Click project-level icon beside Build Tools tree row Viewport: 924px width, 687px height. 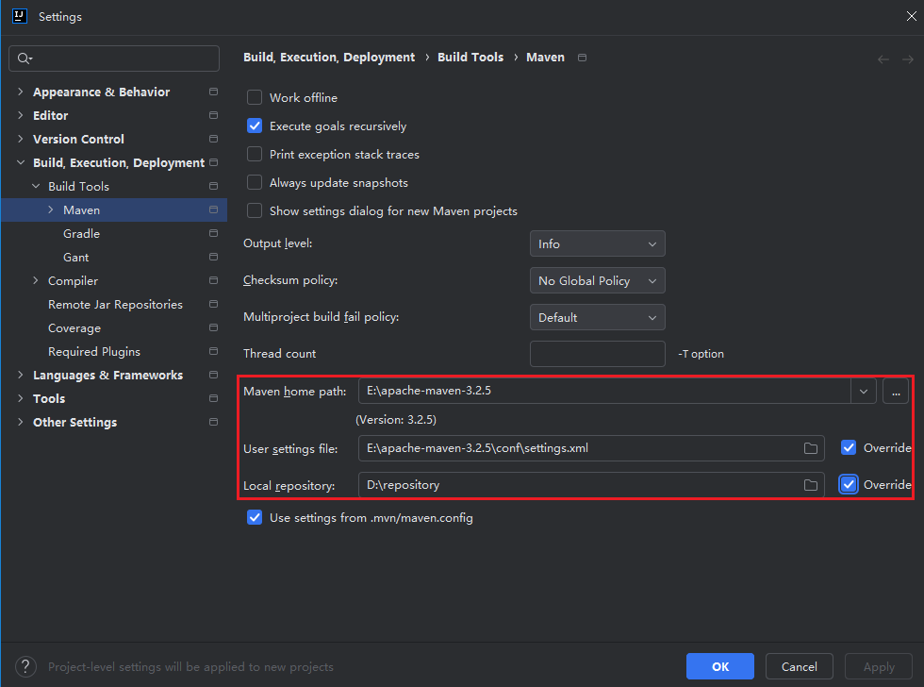[213, 186]
